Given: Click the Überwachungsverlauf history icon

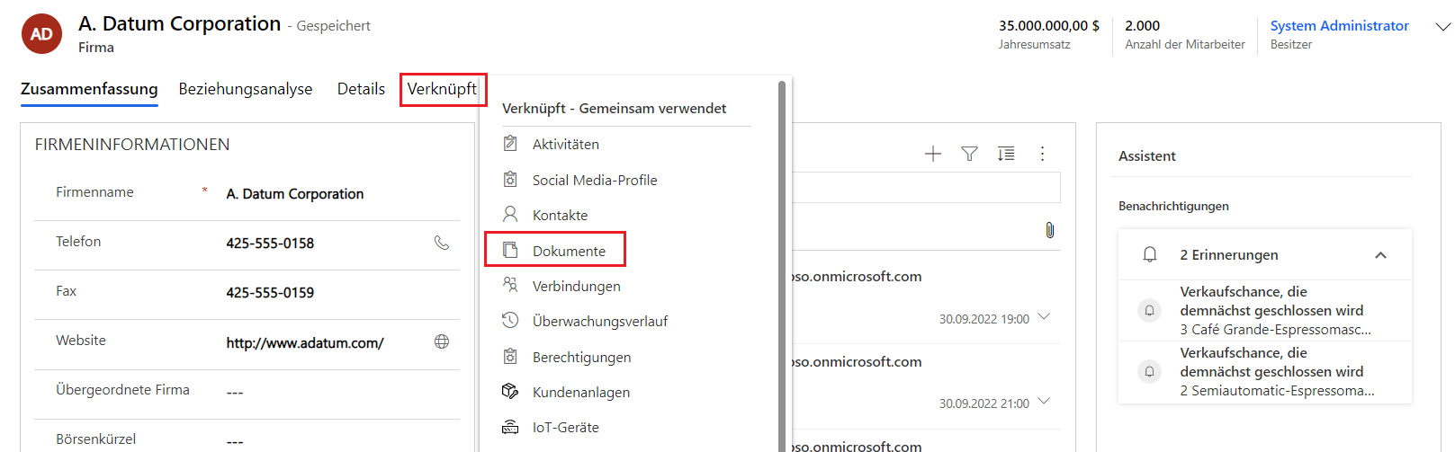Looking at the screenshot, I should click(x=510, y=320).
